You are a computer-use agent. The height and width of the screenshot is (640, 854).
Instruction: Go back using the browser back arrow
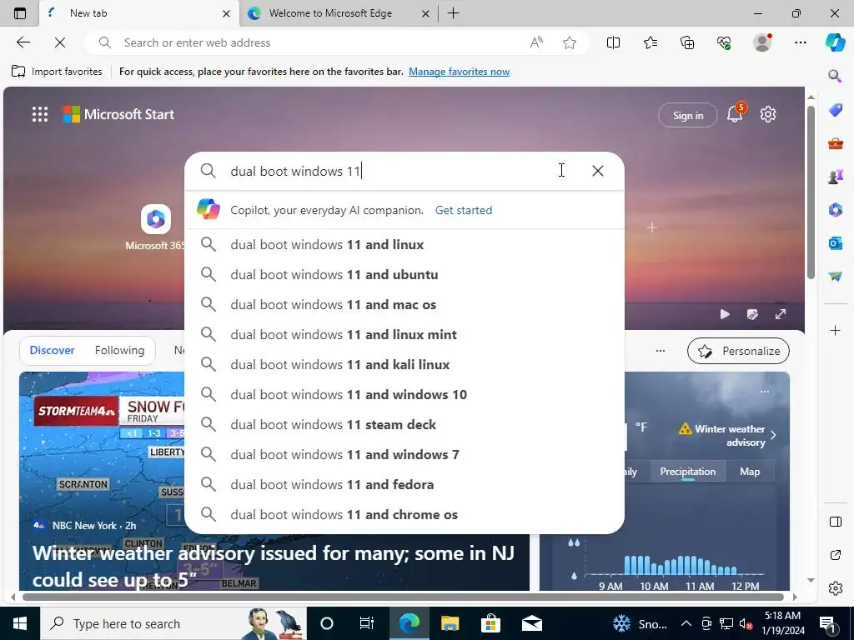click(x=23, y=42)
